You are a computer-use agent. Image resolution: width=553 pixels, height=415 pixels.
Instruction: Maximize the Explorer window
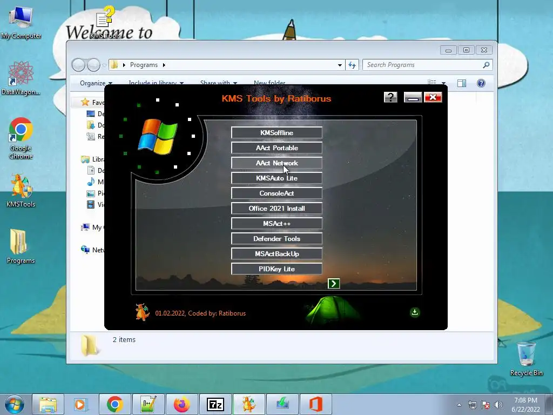466,50
